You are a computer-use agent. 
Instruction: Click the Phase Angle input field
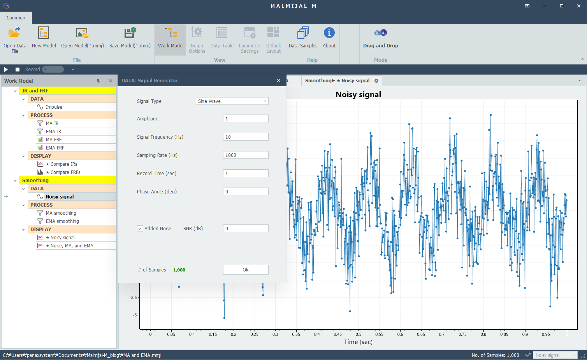(246, 192)
